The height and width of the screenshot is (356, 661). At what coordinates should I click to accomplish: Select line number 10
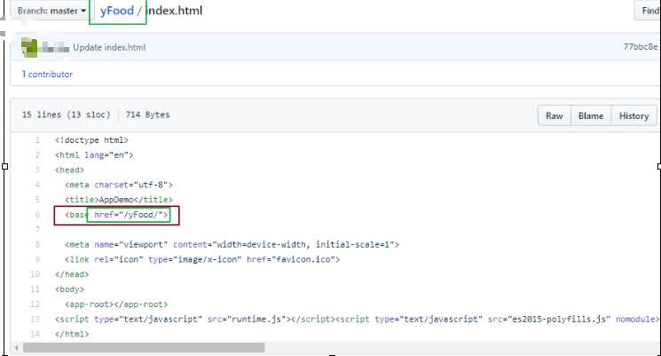[x=35, y=274]
